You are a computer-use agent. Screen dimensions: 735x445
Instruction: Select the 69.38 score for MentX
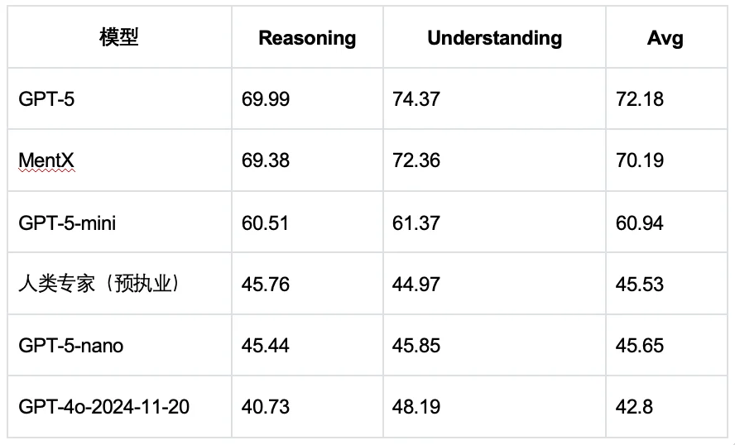[x=266, y=160]
